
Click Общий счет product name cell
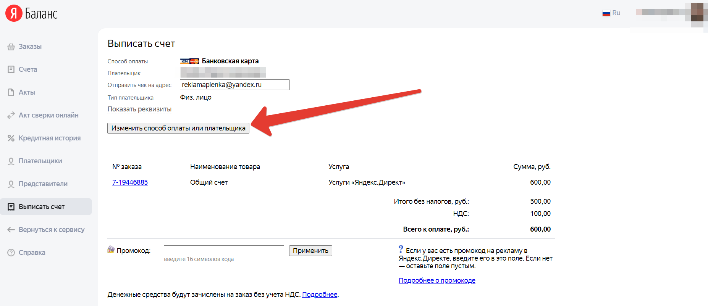pos(209,182)
